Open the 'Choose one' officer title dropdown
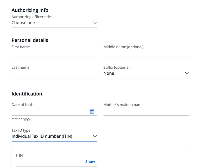Viewport: 218px width, 168px height. (x=51, y=23)
